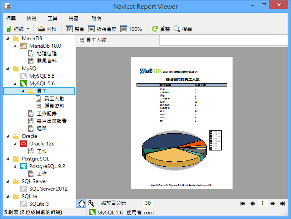Click the 重整 refresh button
The width and height of the screenshot is (291, 219).
point(161,29)
